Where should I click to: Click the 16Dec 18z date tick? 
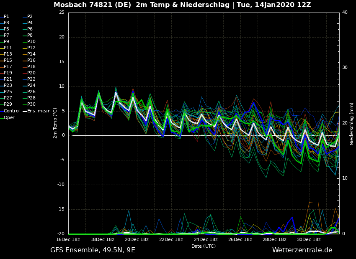tap(68, 239)
